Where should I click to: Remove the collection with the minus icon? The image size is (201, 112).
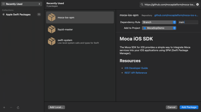(x=11, y=108)
